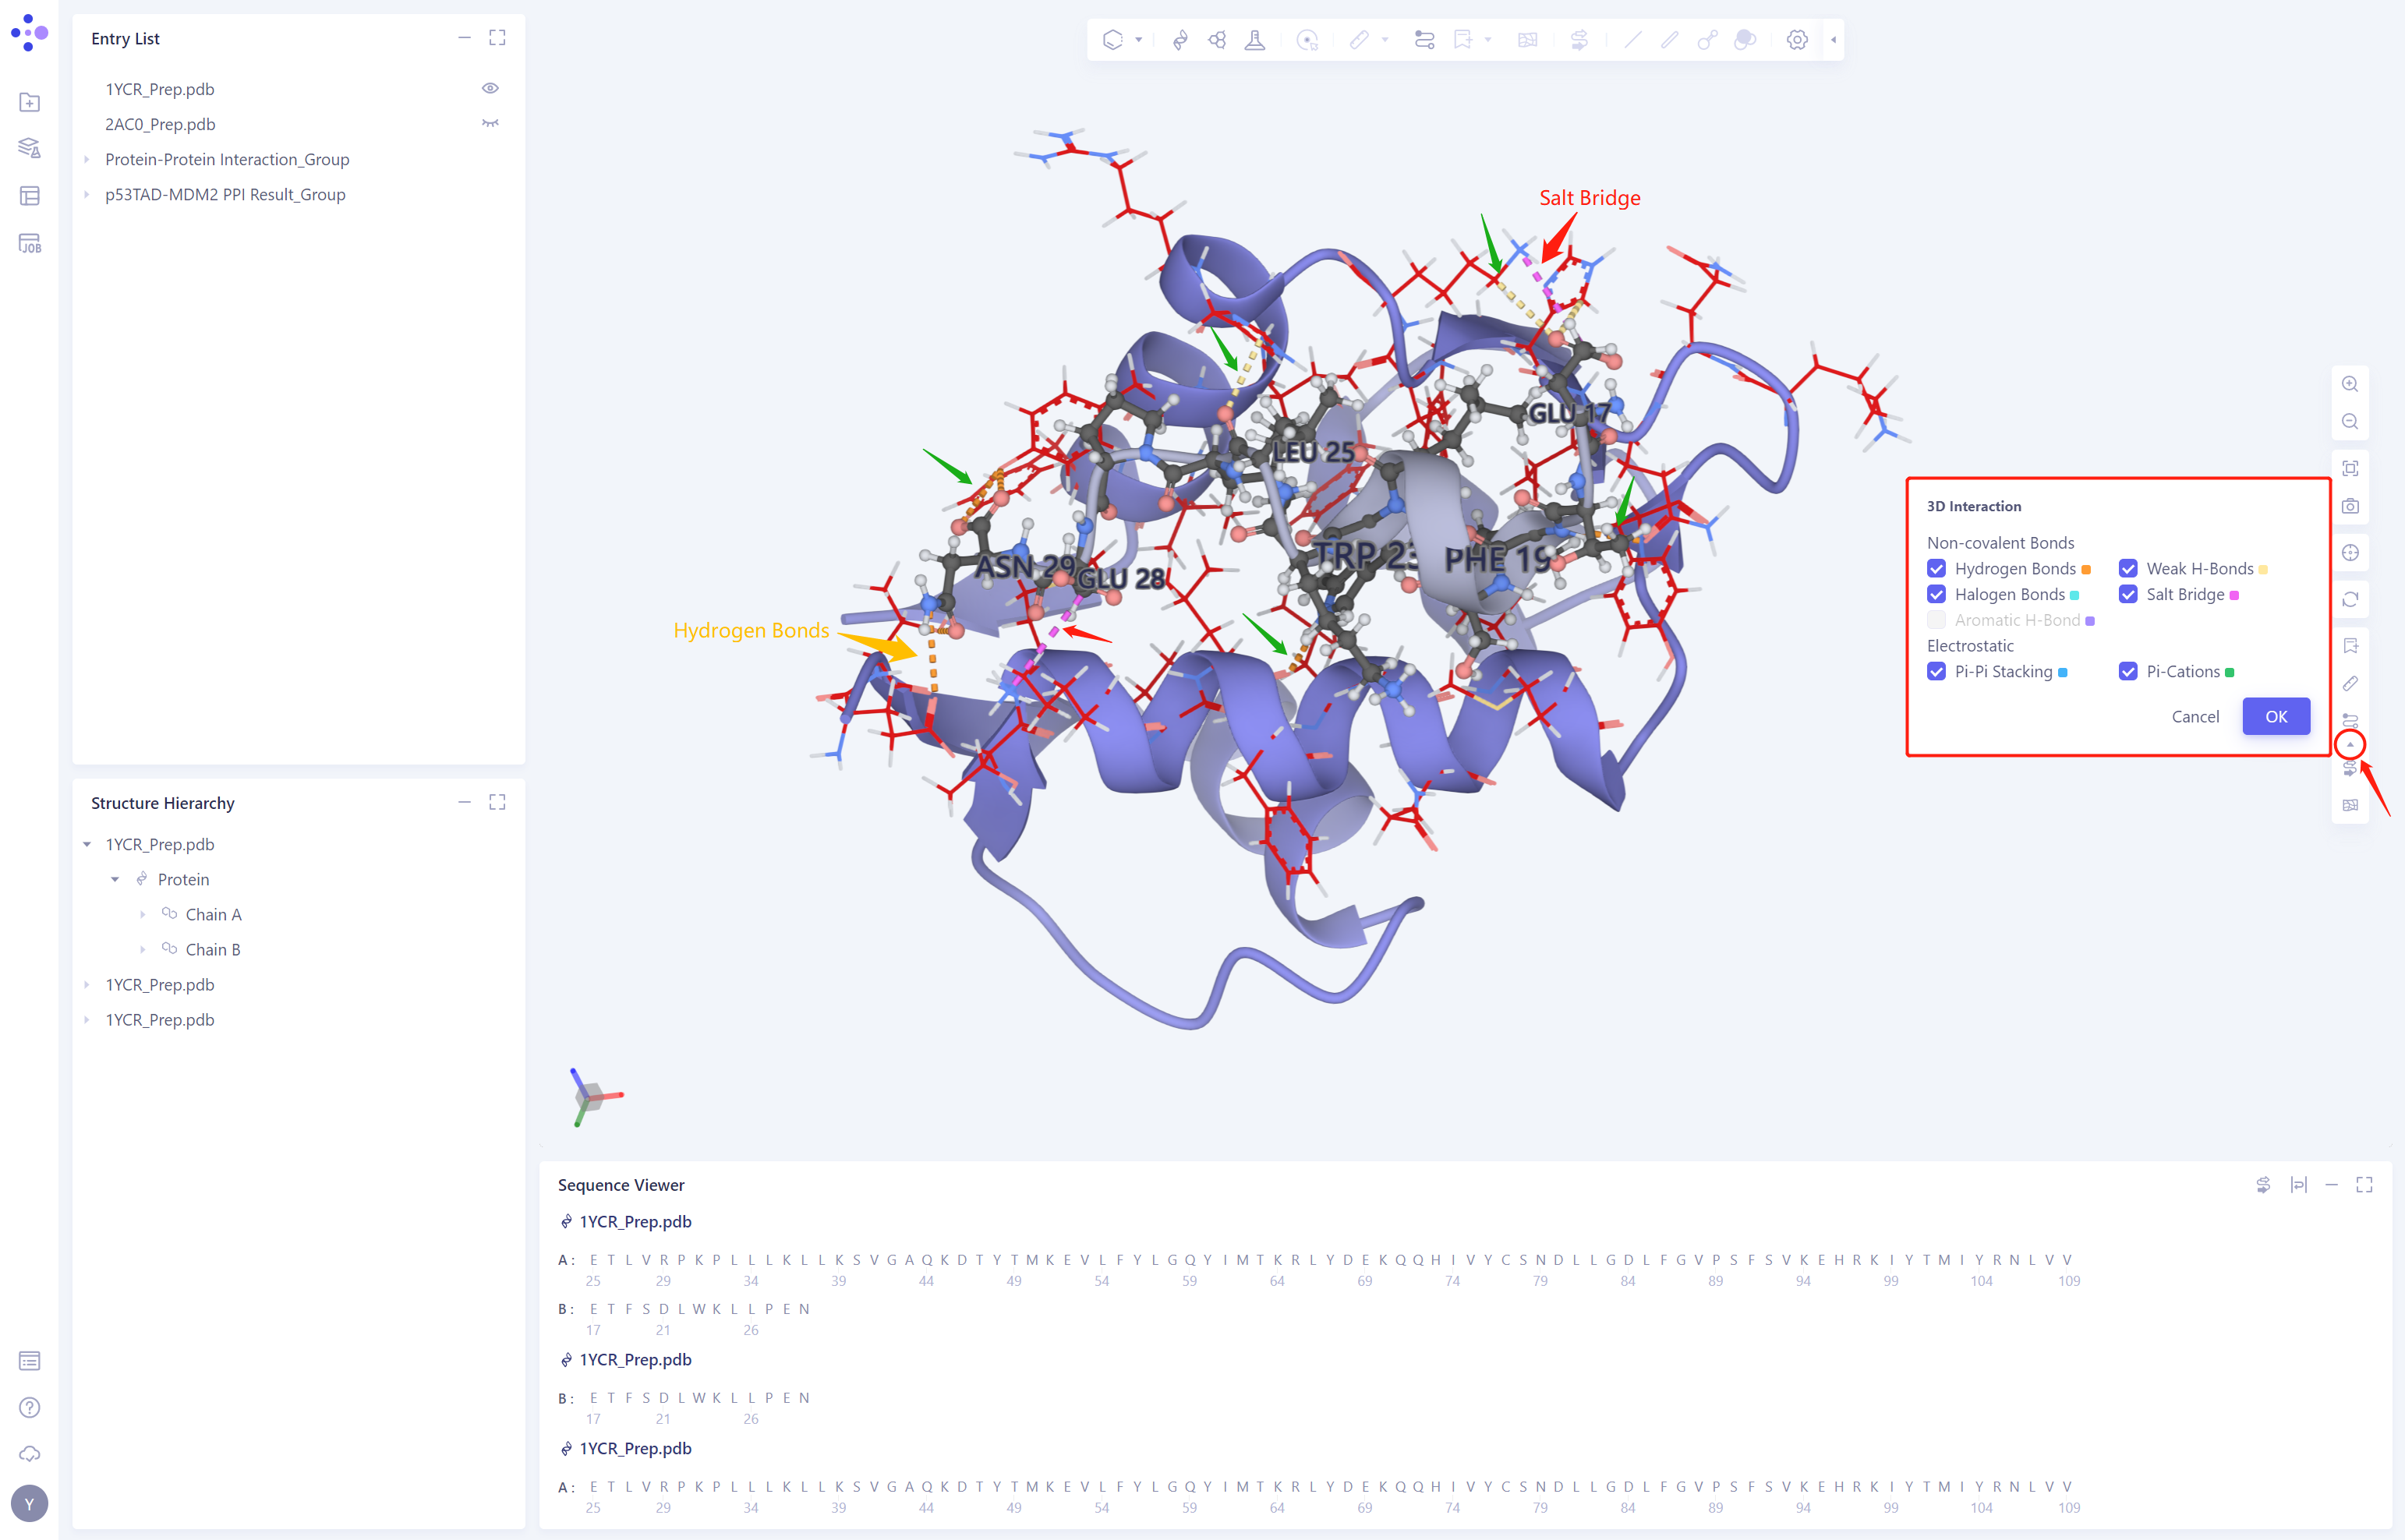Viewport: 2405px width, 1540px height.
Task: Take a screenshot using the camera icon
Action: (2351, 505)
